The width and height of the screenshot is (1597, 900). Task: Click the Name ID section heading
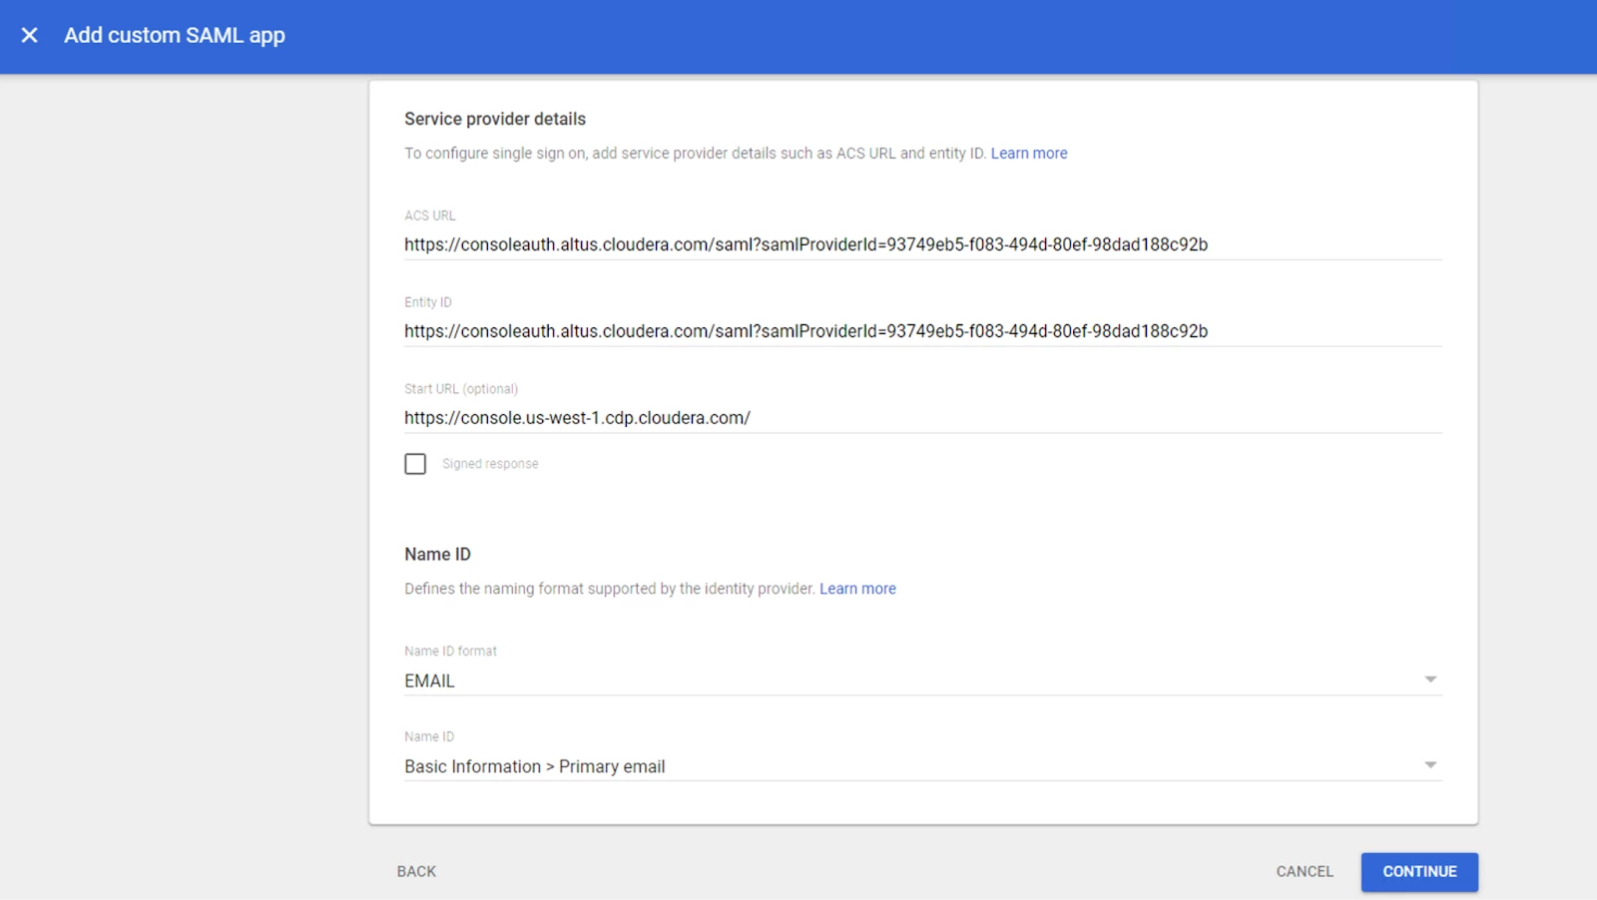point(437,554)
